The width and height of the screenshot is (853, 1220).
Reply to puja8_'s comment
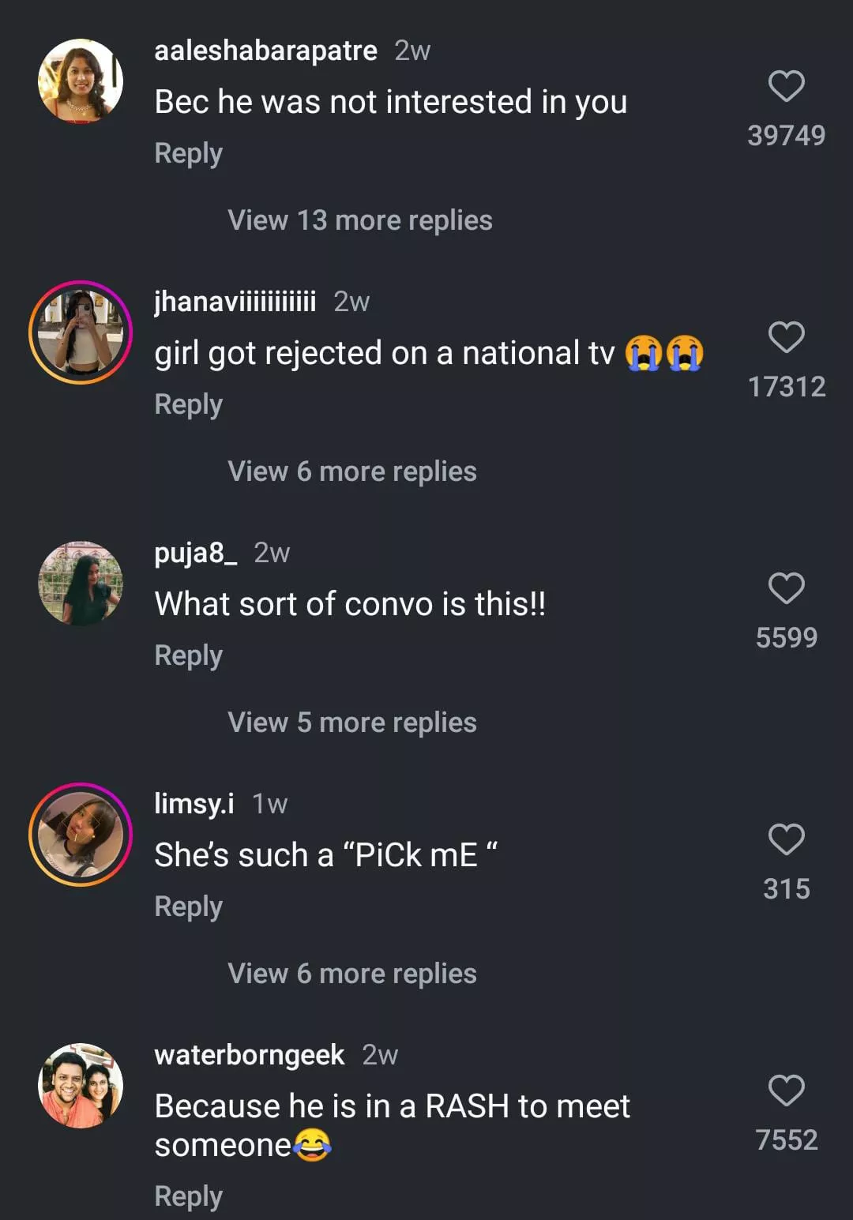(x=188, y=655)
